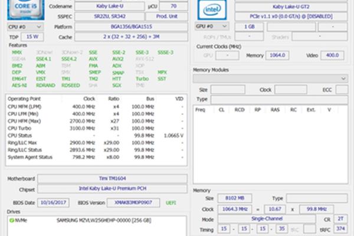Open the CPU #0 selector dropdown
Screen dimensions: 354x236
click(x=25, y=27)
